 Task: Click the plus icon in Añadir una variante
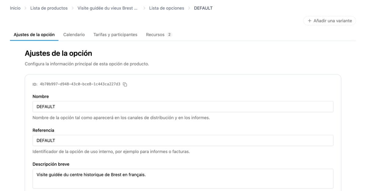(310, 21)
